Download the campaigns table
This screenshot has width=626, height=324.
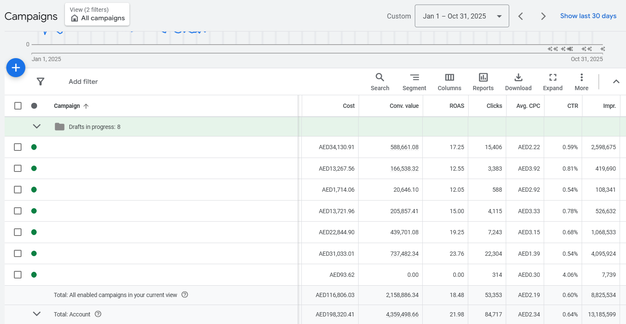[x=518, y=82]
